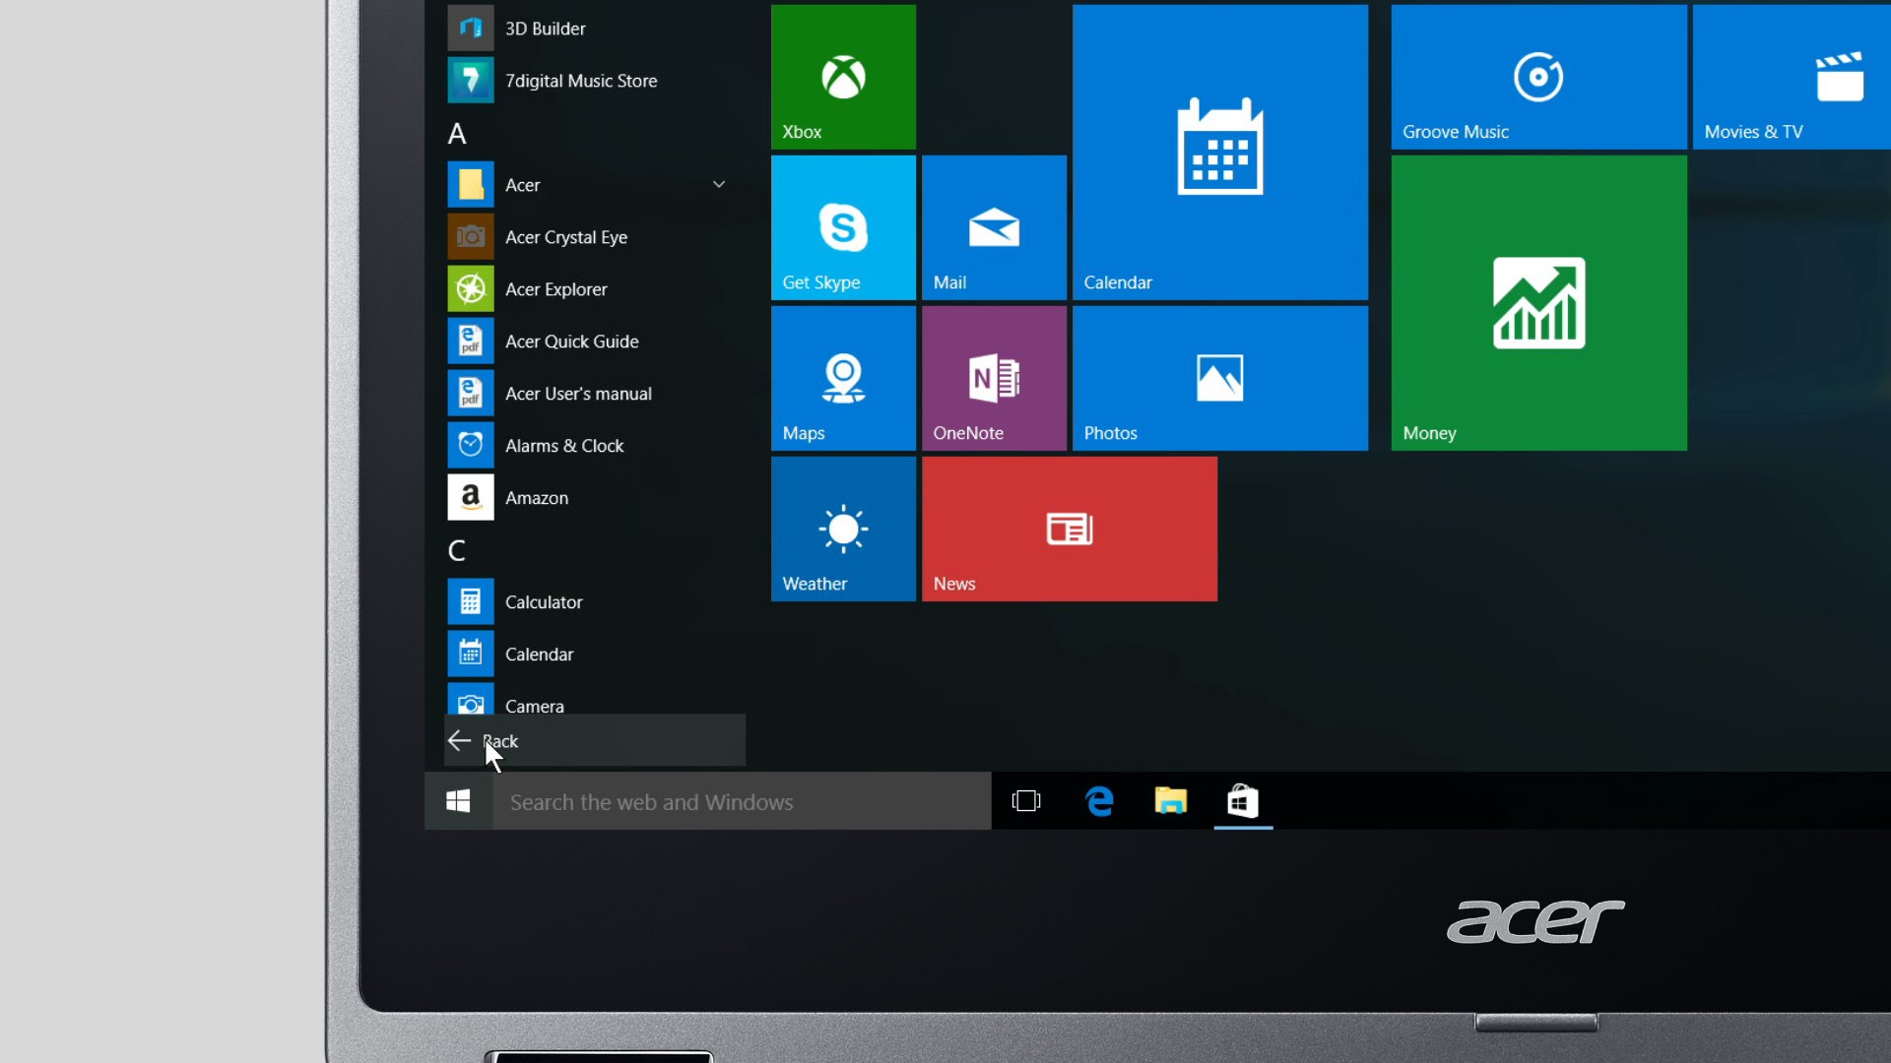Click the Search the web and Windows field
The width and height of the screenshot is (1891, 1063).
(739, 801)
